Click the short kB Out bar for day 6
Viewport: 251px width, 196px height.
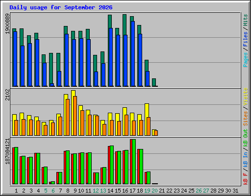tap(53, 183)
